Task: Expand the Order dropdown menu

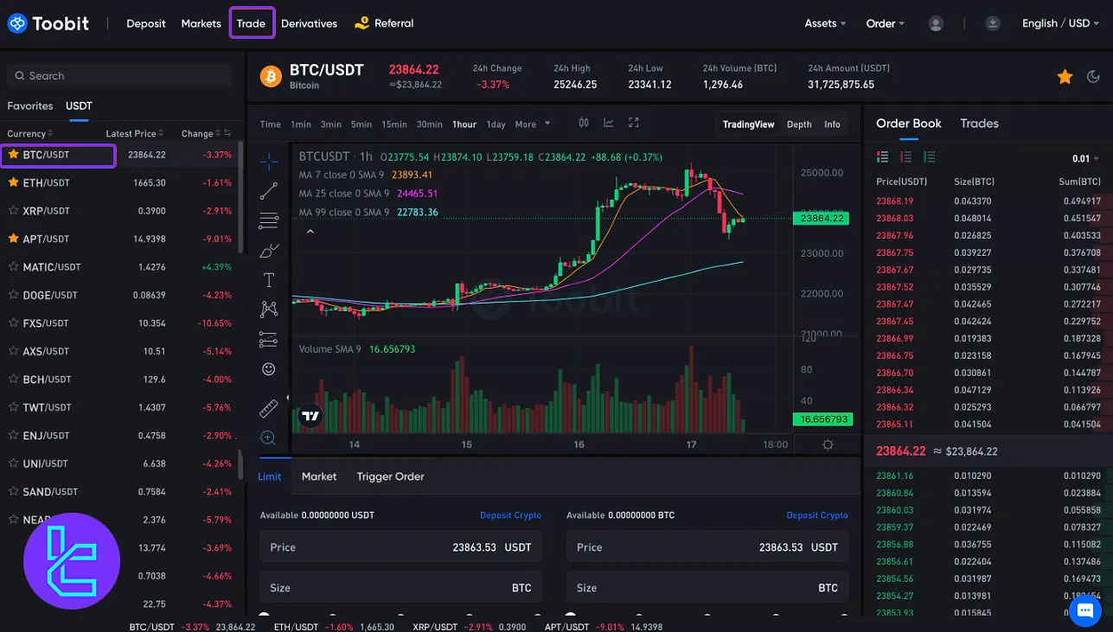Action: (886, 23)
